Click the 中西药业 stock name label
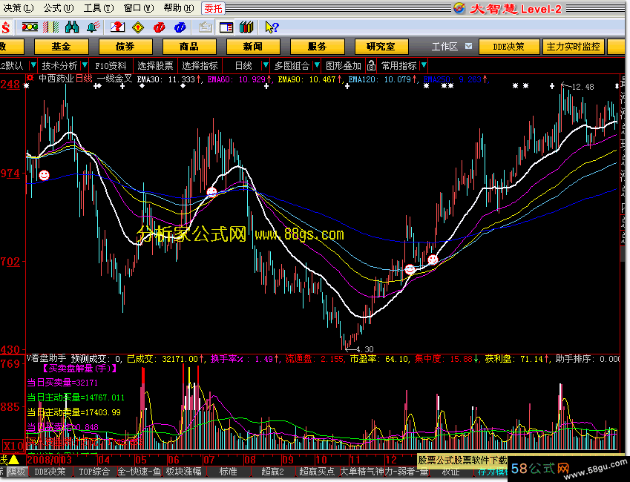 56,79
